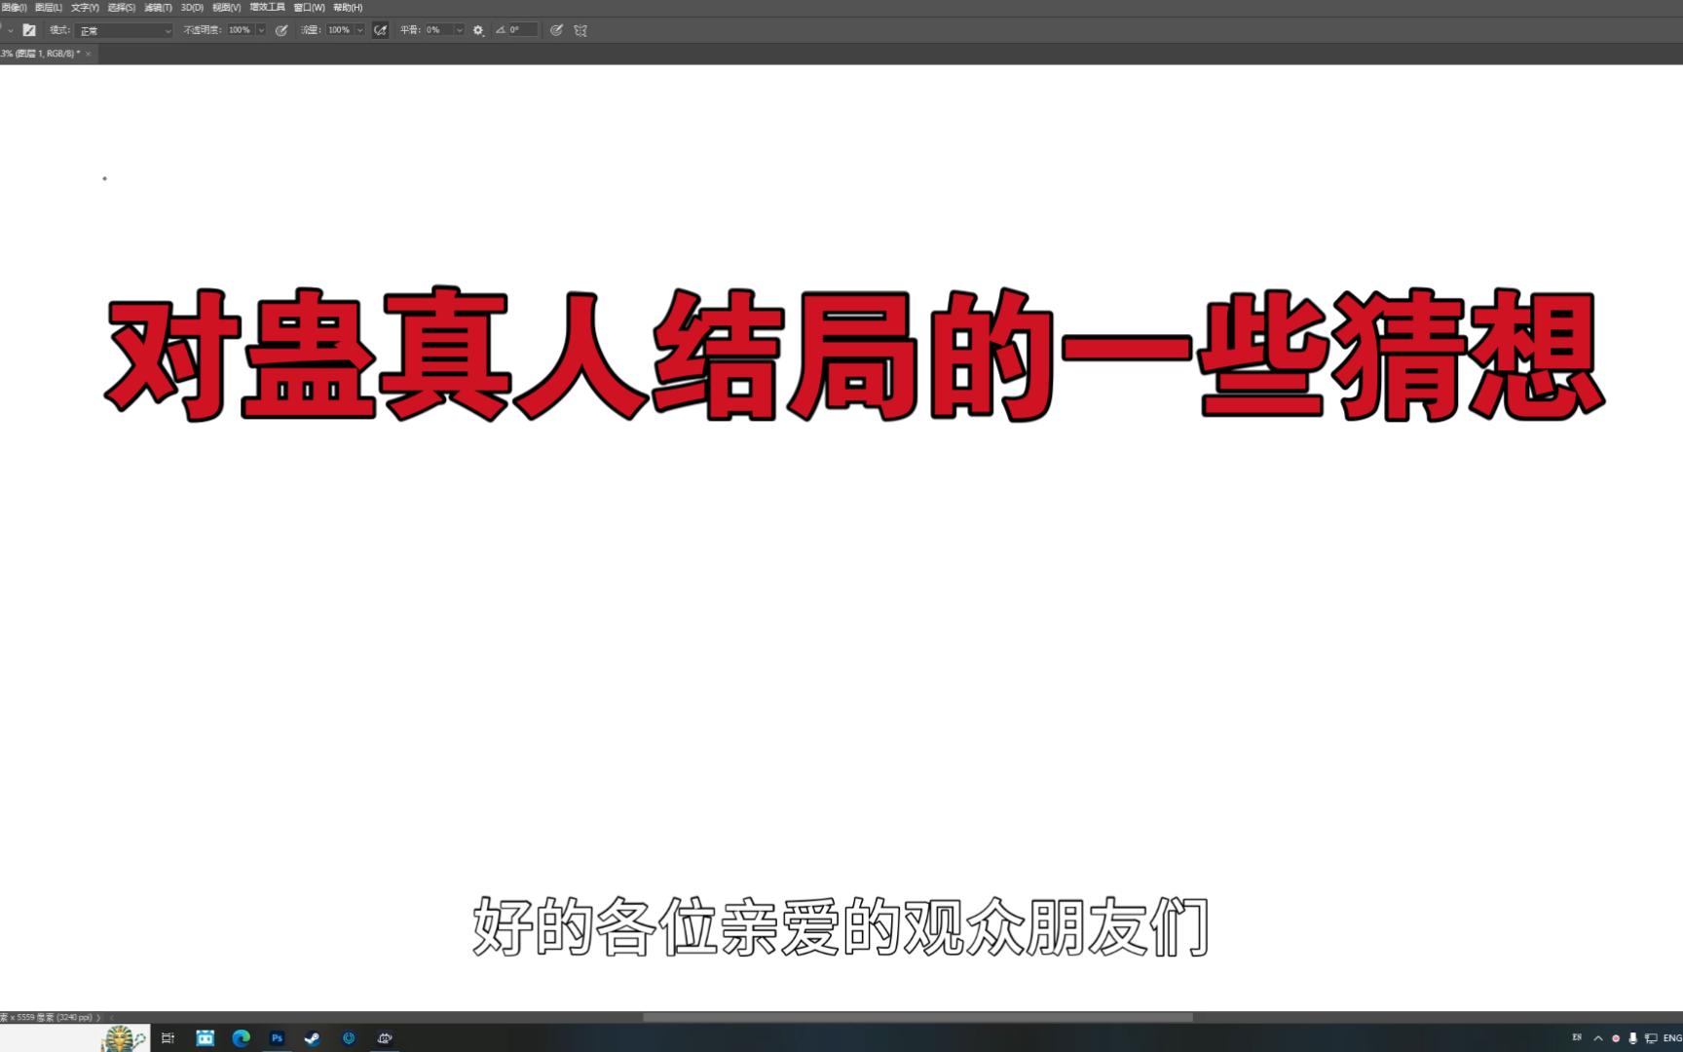
Task: Click the smoothing 0% value field
Action: [437, 30]
